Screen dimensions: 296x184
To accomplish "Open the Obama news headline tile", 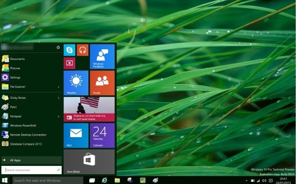I will click(89, 109).
